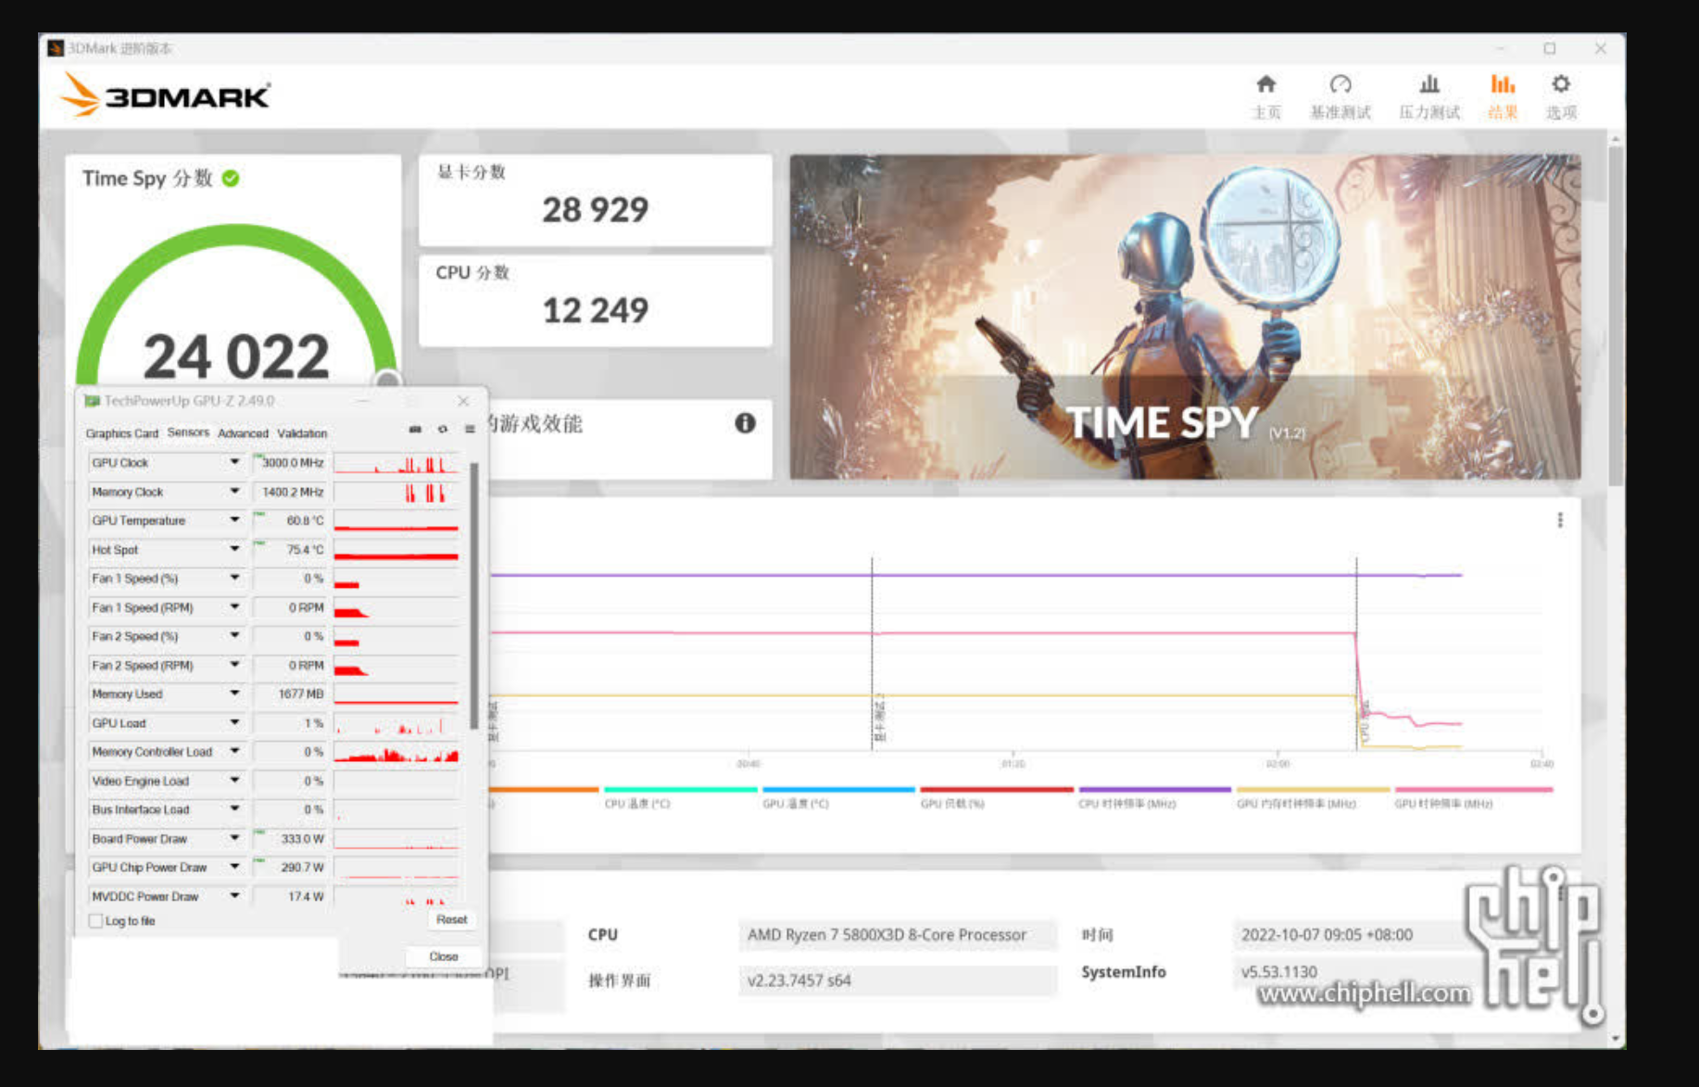The height and width of the screenshot is (1087, 1699).
Task: Open the Memory Controller Load dropdown
Action: coord(234,752)
